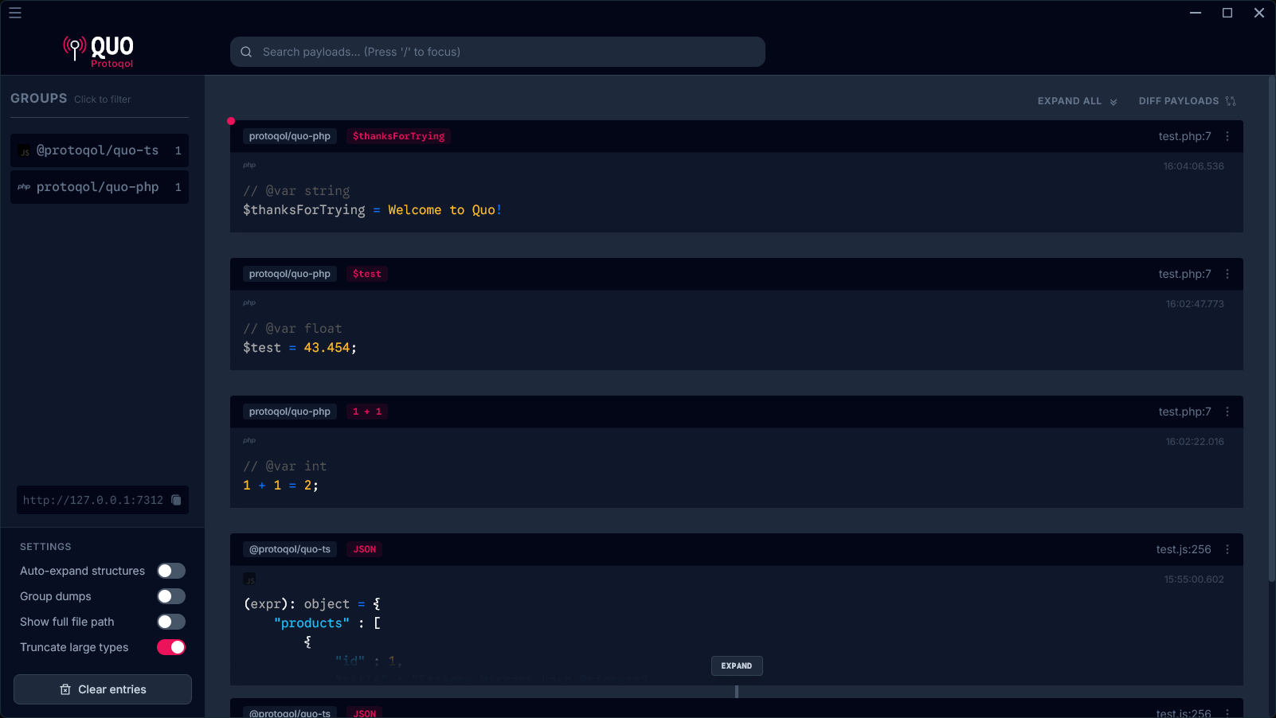Viewport: 1276px width, 718px height.
Task: Click timestamp 16:04:06.536
Action: [x=1193, y=166]
